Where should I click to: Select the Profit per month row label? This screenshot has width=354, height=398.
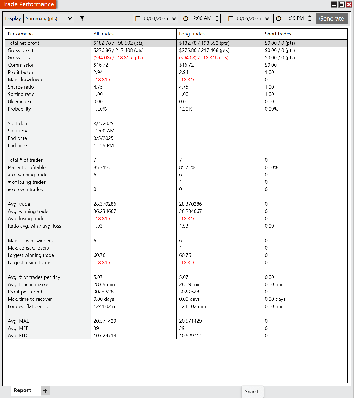[26, 292]
